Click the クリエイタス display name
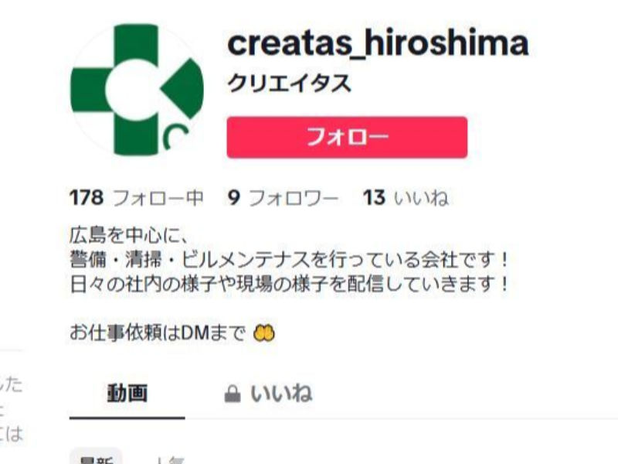 tap(289, 84)
